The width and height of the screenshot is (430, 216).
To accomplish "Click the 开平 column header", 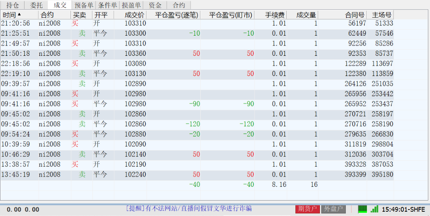I will 103,15.
